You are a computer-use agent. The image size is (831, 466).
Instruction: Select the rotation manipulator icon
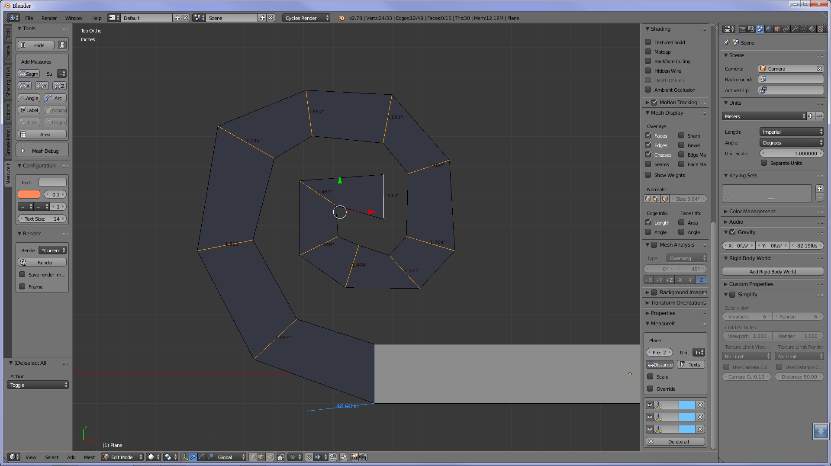202,457
